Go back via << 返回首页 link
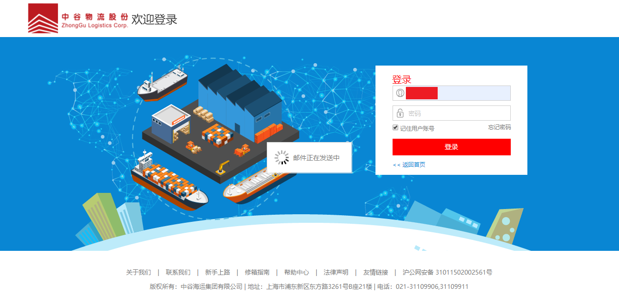619x305 pixels. 409,164
